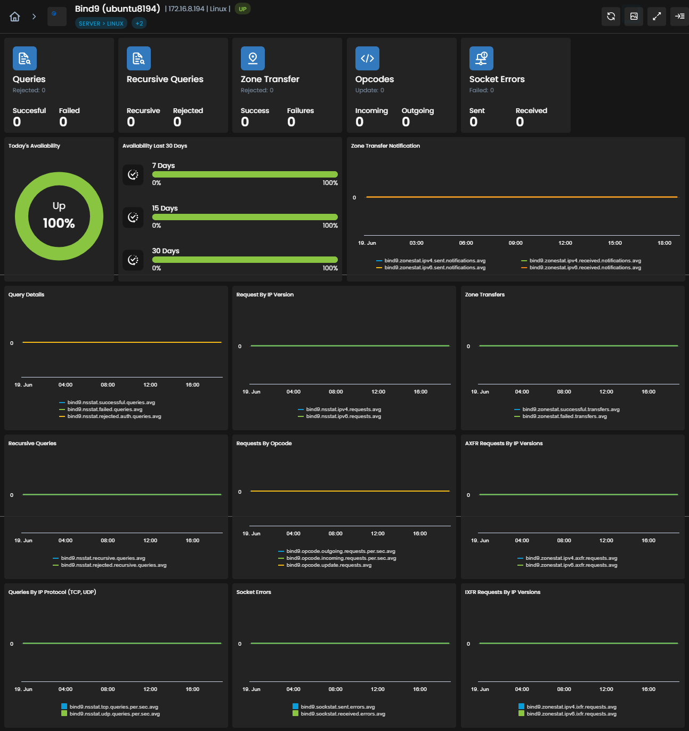689x731 pixels.
Task: Toggle opcode.outgoing.requests.per.sec legend
Action: coord(337,551)
